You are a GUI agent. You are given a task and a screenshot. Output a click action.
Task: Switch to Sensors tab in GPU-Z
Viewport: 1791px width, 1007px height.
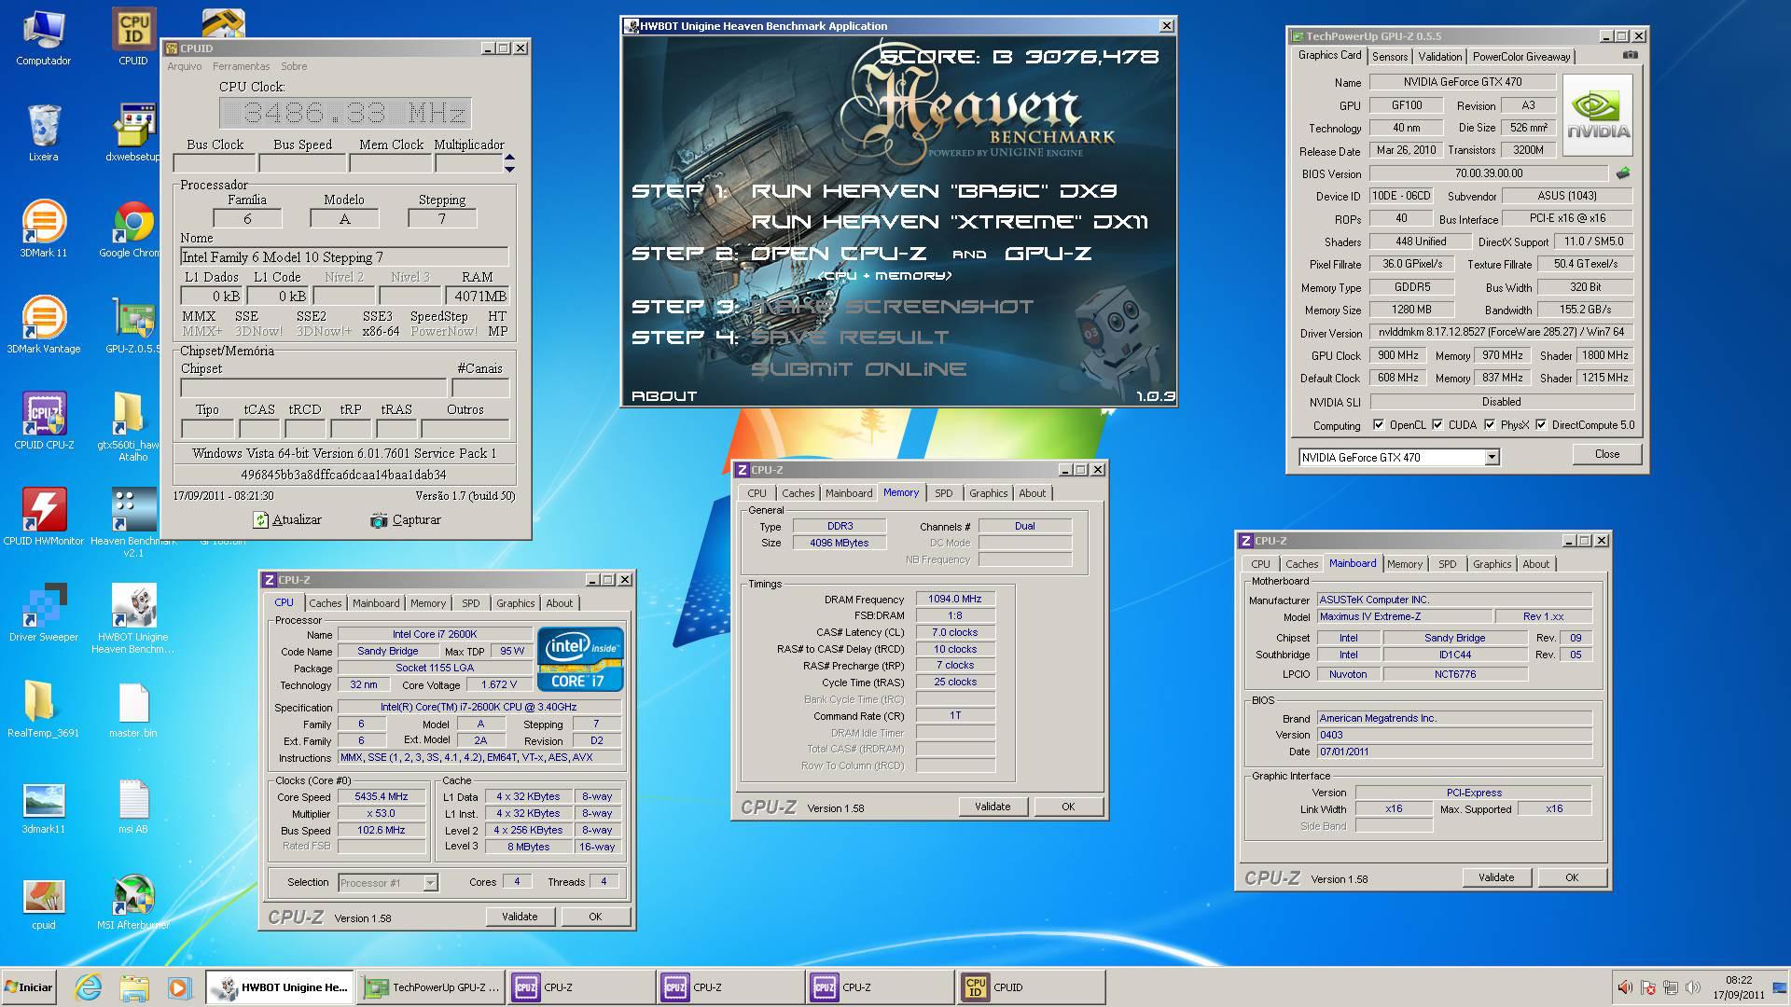pyautogui.click(x=1389, y=57)
